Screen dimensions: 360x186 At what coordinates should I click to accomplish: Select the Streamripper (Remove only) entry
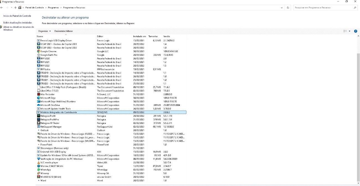111,148
